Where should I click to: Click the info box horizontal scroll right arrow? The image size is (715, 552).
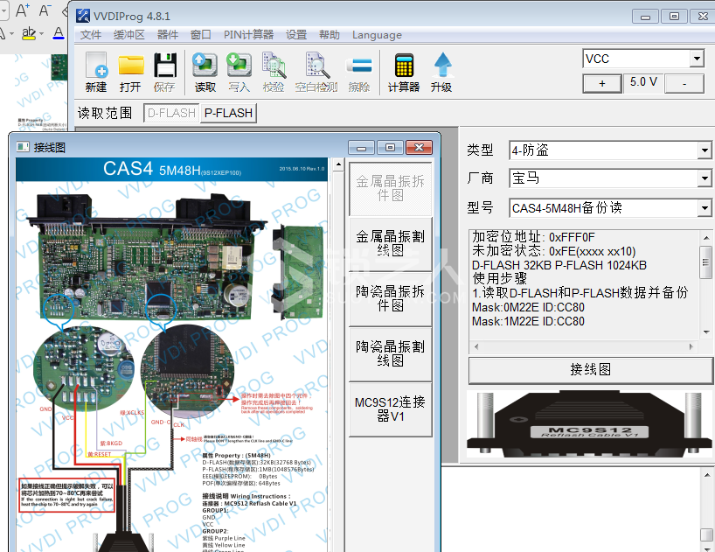click(691, 346)
